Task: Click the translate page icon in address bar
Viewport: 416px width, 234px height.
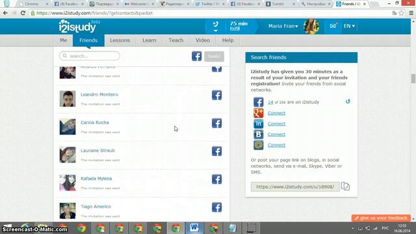Action: click(x=395, y=13)
